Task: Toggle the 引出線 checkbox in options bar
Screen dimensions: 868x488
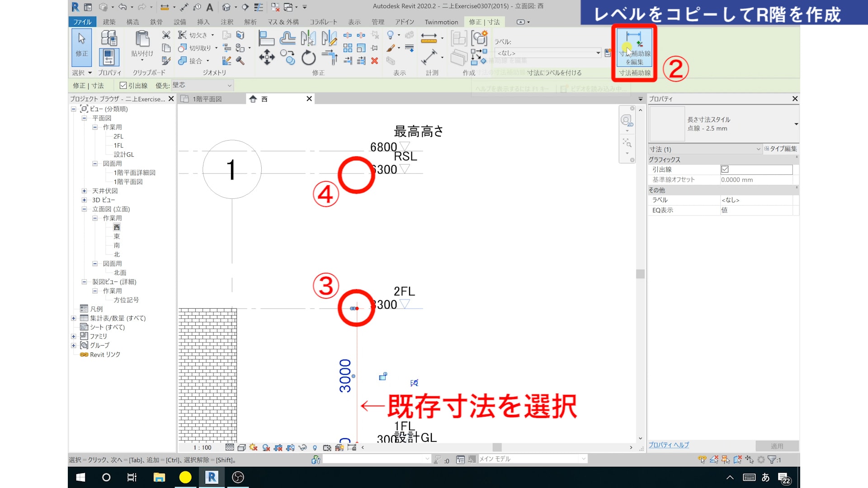Action: point(123,85)
